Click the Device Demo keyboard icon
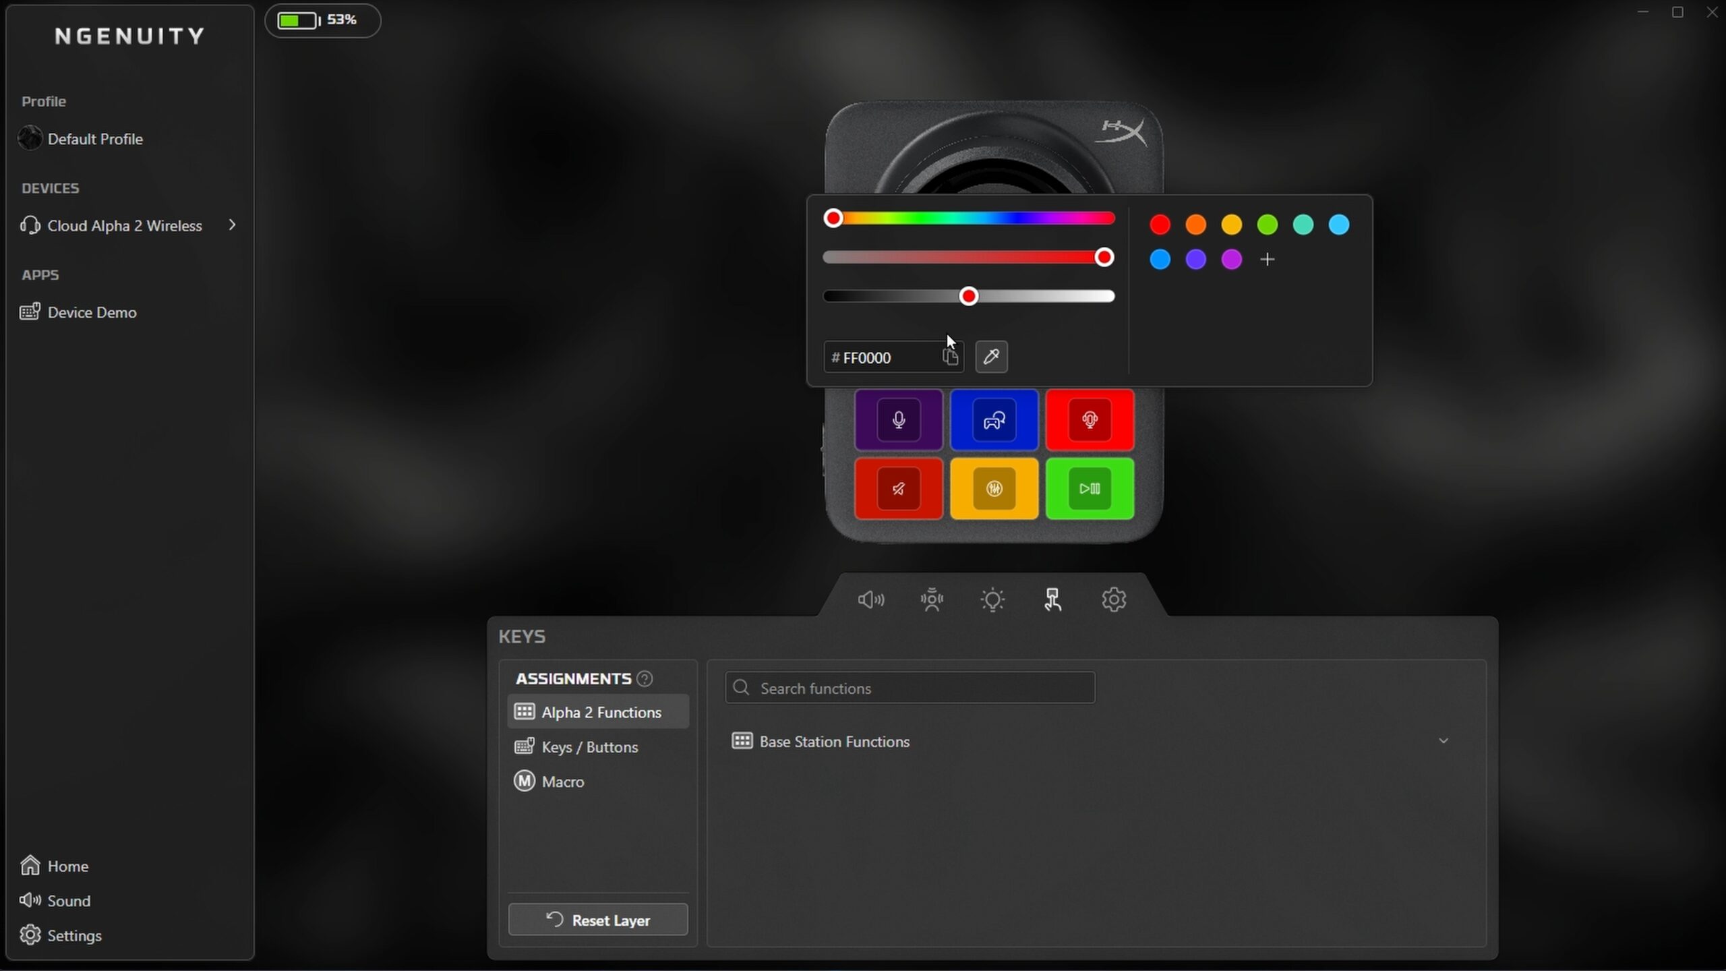1726x971 pixels. pyautogui.click(x=30, y=312)
